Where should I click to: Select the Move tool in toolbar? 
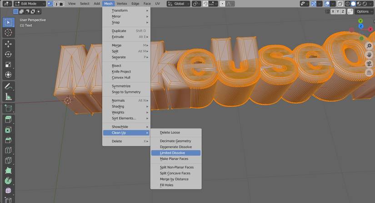tap(8, 44)
